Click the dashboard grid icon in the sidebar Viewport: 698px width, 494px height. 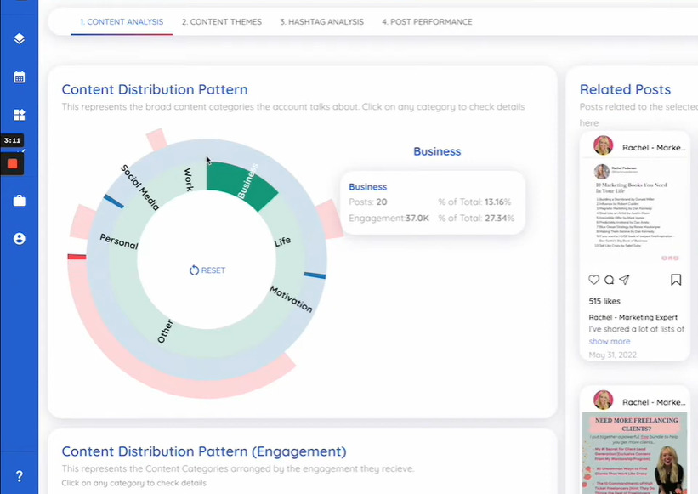[19, 115]
